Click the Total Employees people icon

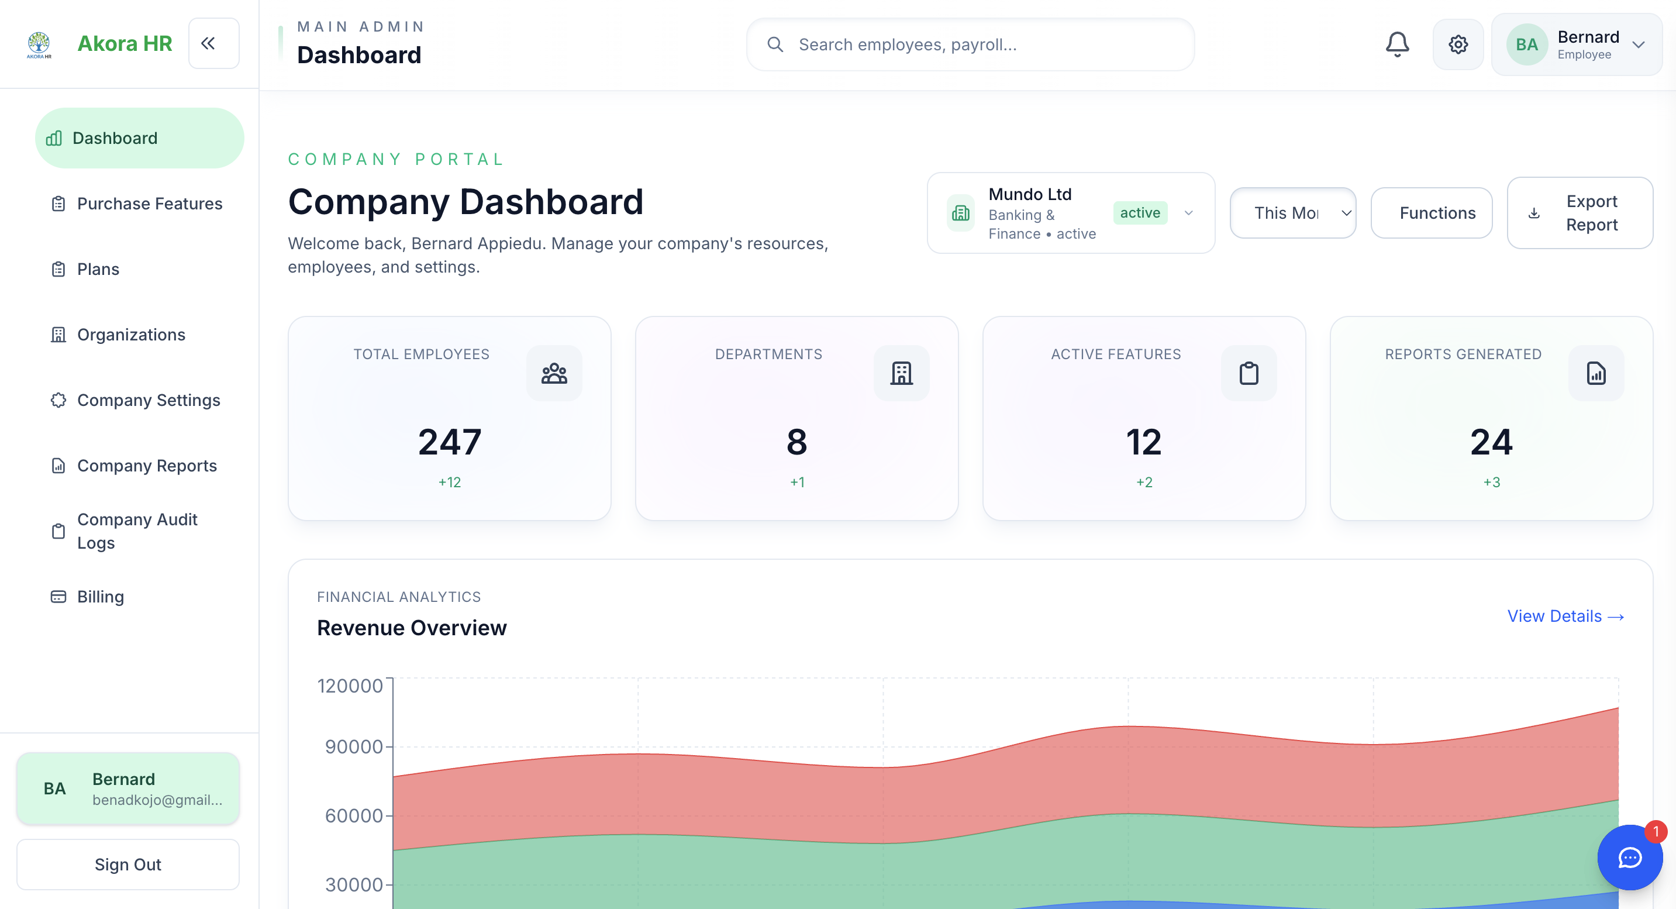tap(554, 373)
